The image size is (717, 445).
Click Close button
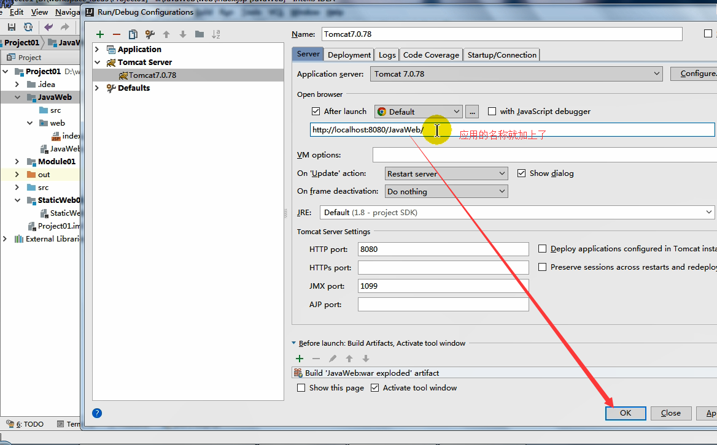671,413
